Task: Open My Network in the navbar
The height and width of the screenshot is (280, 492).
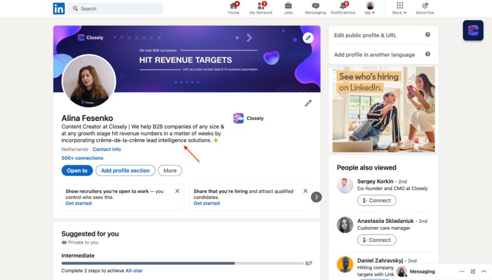Action: (x=261, y=8)
